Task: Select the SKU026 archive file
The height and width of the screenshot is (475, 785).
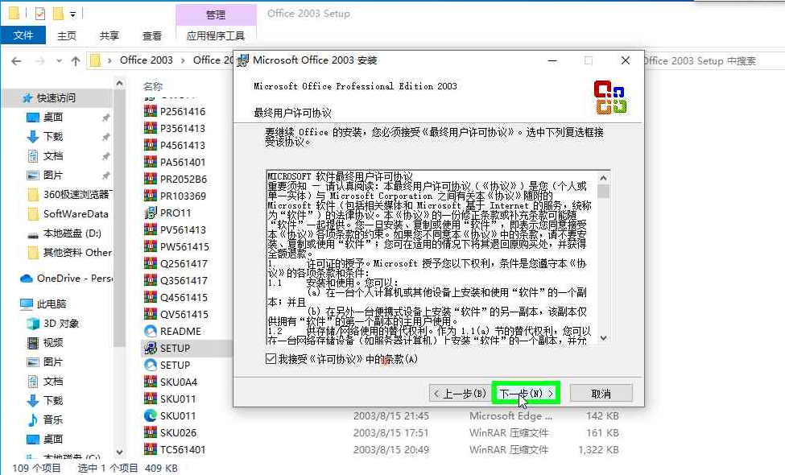Action: coord(171,432)
